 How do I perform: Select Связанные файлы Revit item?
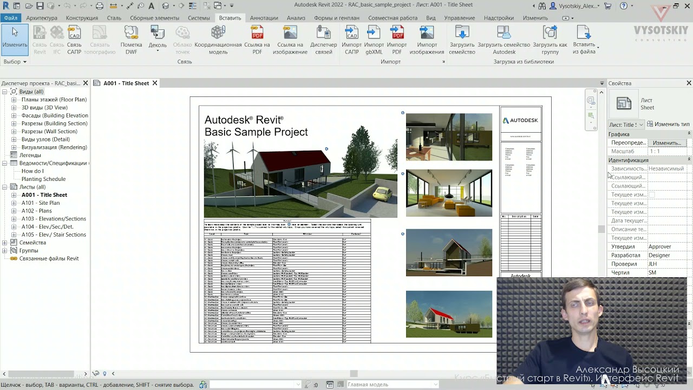tap(49, 259)
